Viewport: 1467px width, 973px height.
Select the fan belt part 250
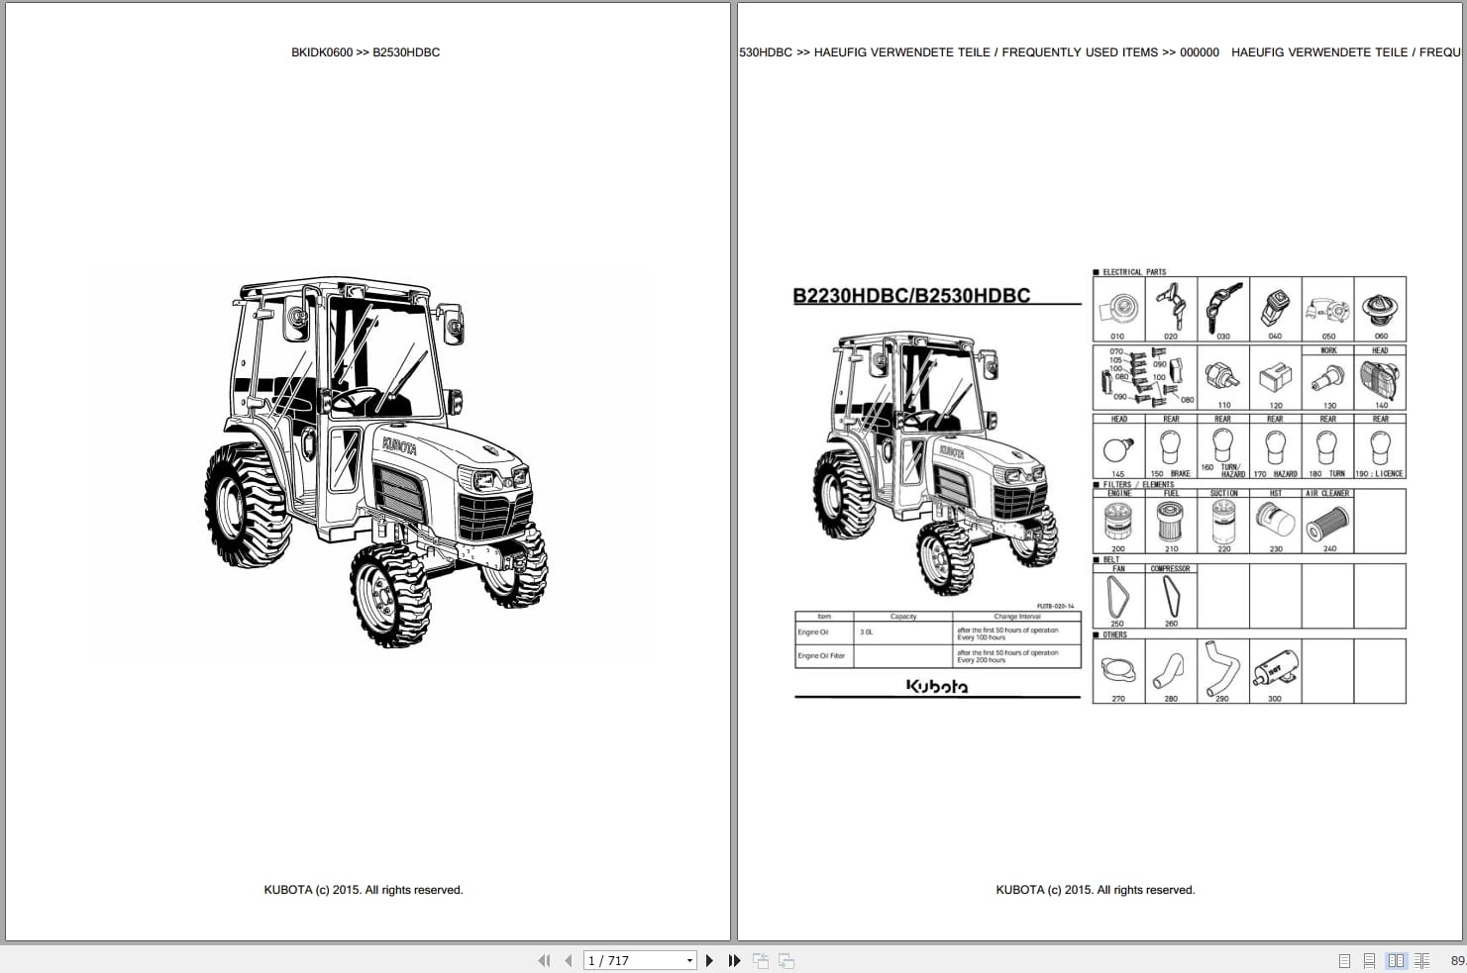(1118, 597)
